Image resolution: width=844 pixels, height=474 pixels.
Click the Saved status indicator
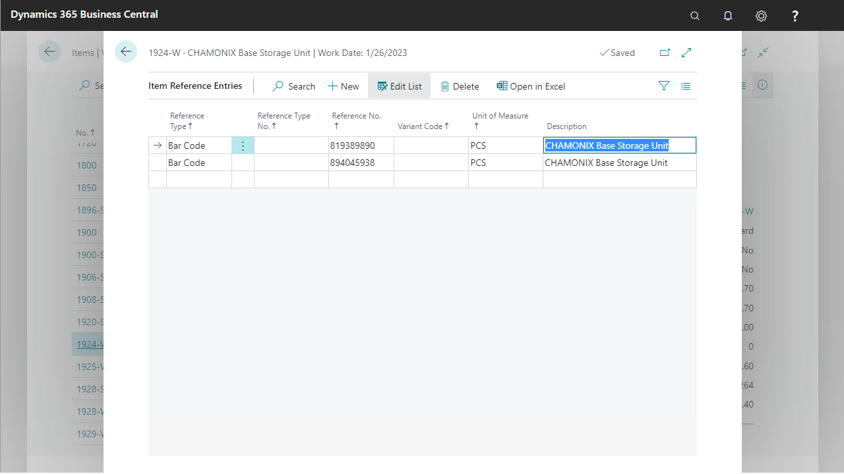[617, 53]
